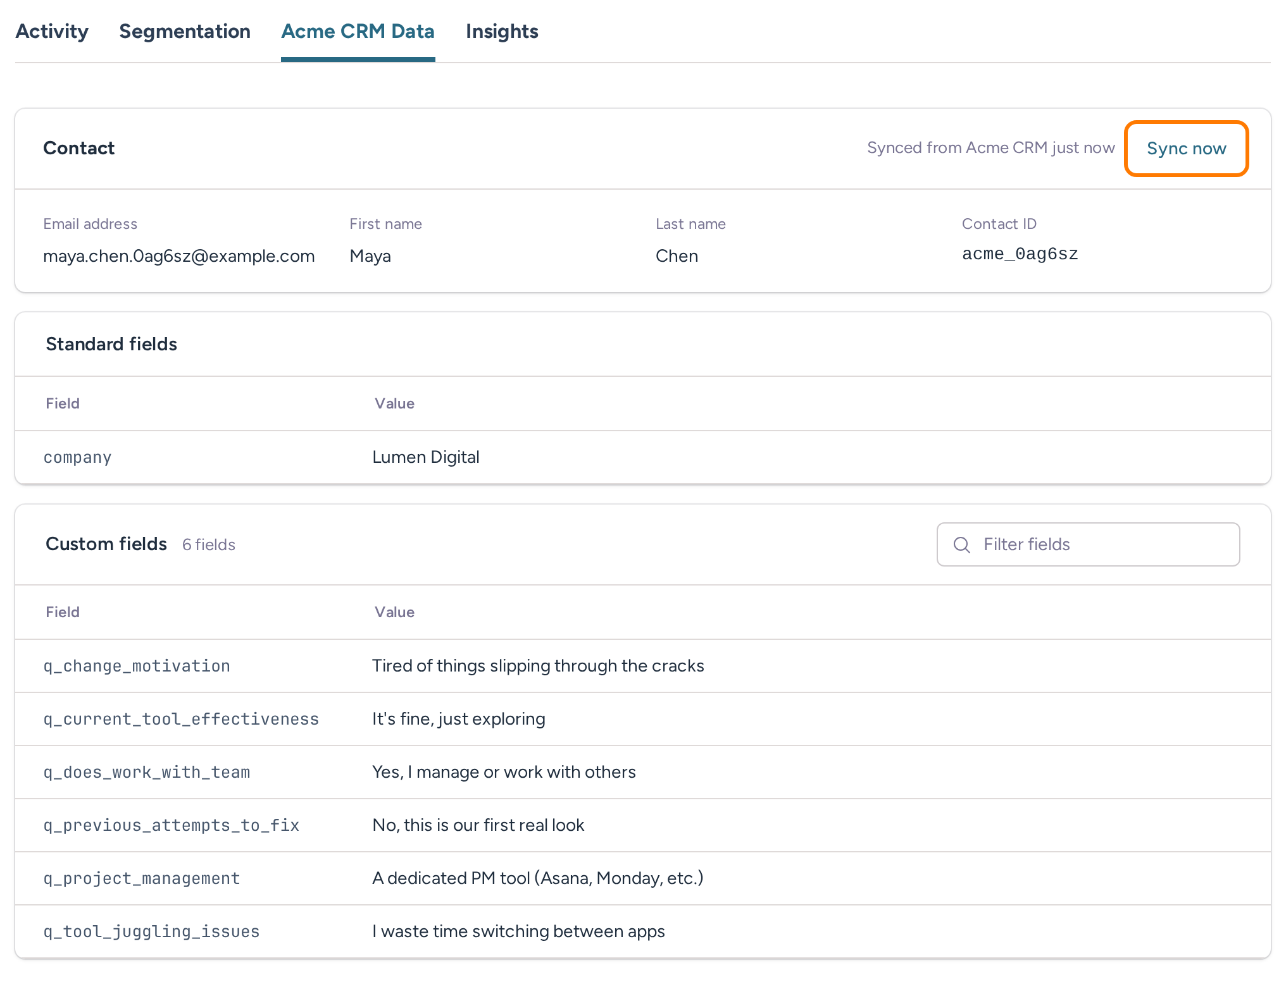Screen dimensions: 1286x994
Task: Click the Custom fields heading
Action: coord(106,544)
